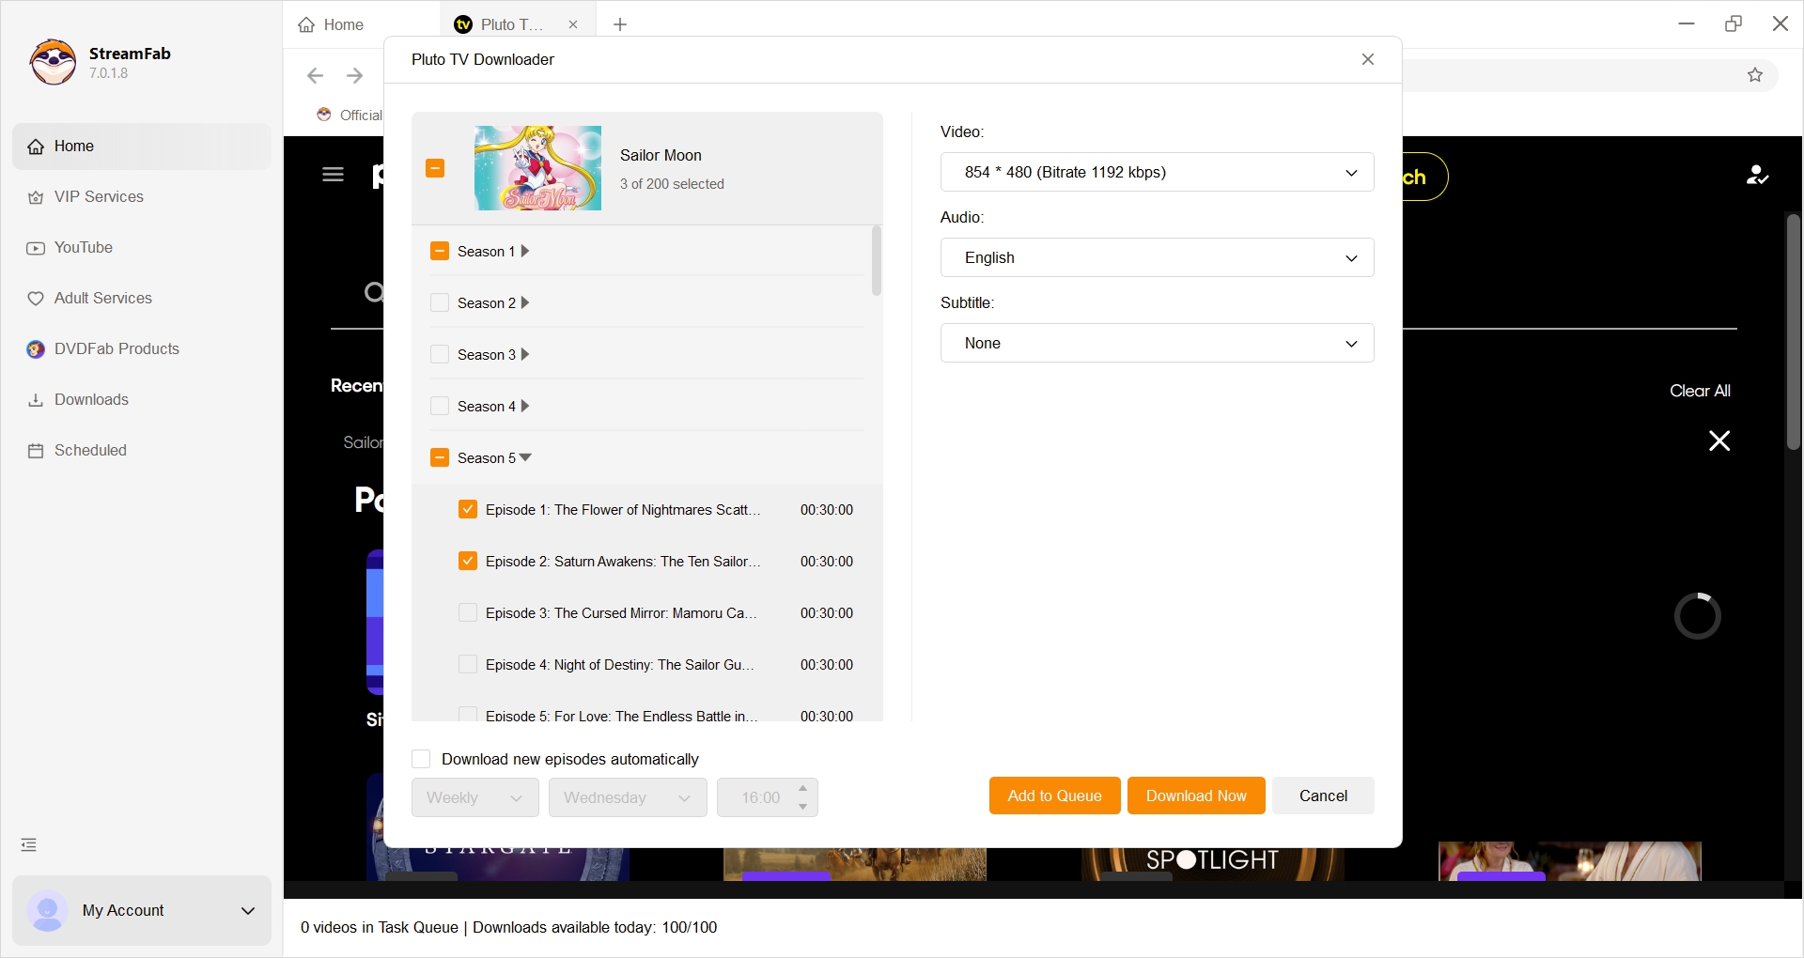The height and width of the screenshot is (958, 1804).
Task: Check the Season 3 checkbox
Action: 440,354
